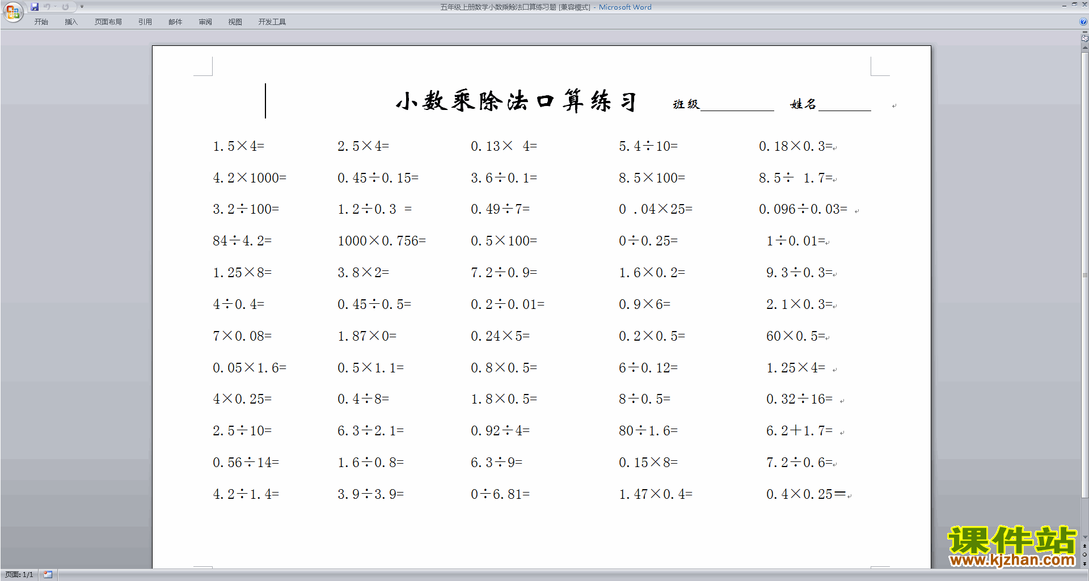This screenshot has height=581, width=1089.
Task: Click the problem 0.4×0.25=
Action: click(806, 494)
